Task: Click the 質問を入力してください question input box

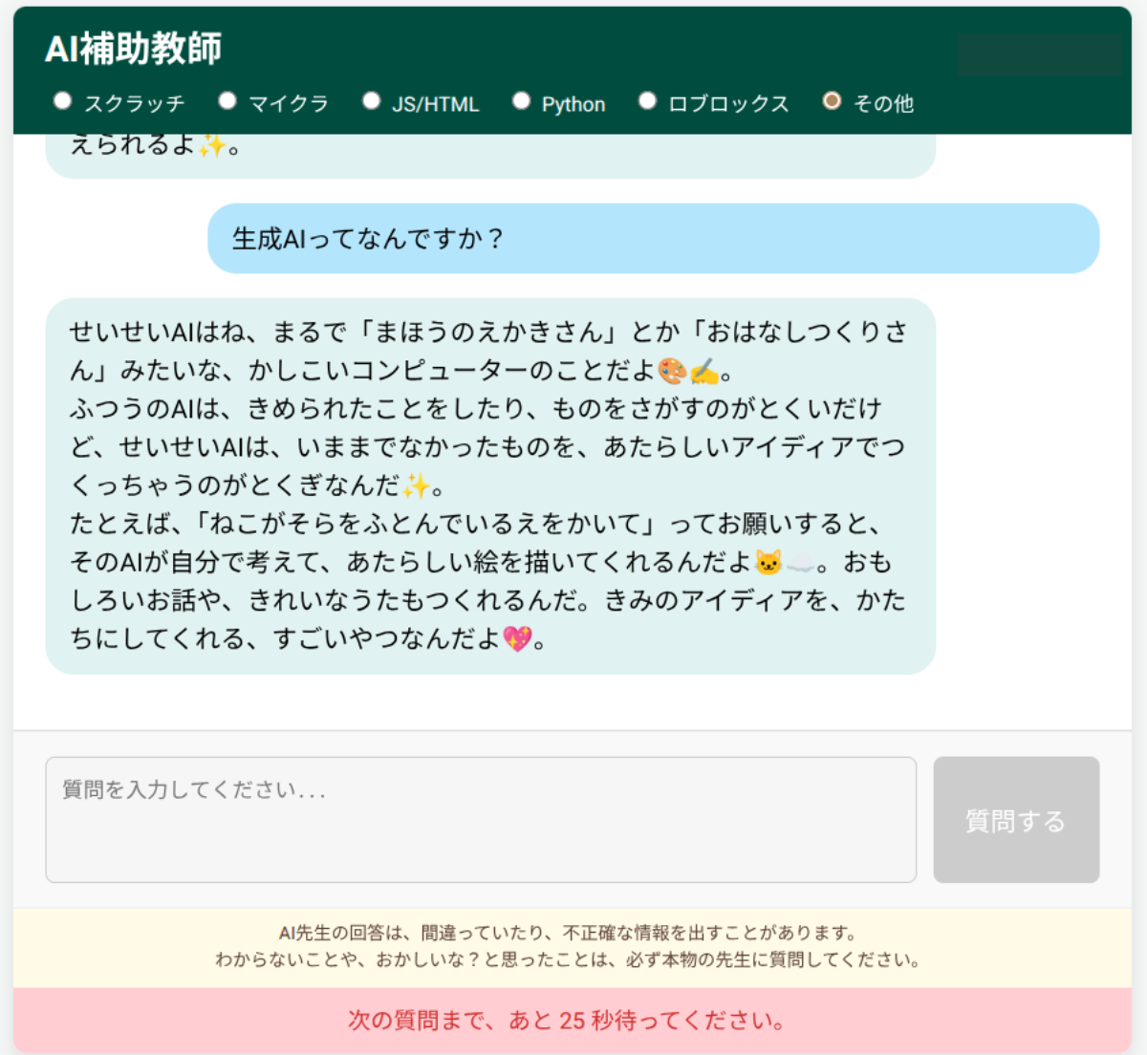Action: point(481,820)
